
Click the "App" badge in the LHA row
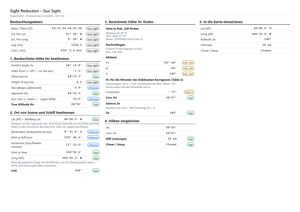(96, 171)
